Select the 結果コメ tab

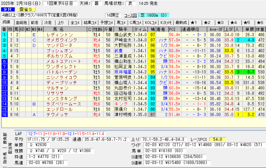pyautogui.click(x=90, y=23)
